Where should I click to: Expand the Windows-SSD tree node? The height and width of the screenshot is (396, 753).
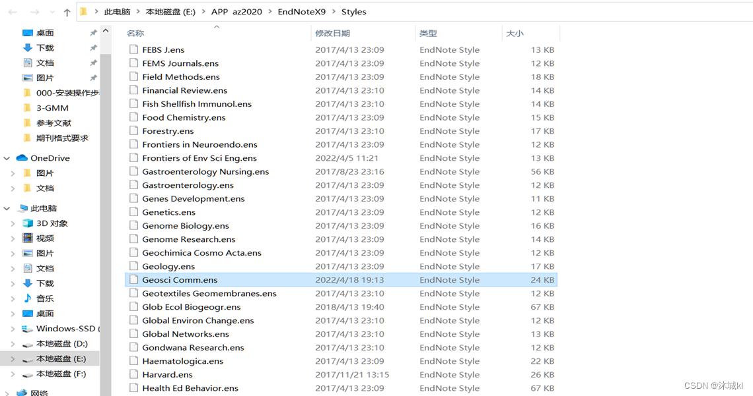pos(13,329)
